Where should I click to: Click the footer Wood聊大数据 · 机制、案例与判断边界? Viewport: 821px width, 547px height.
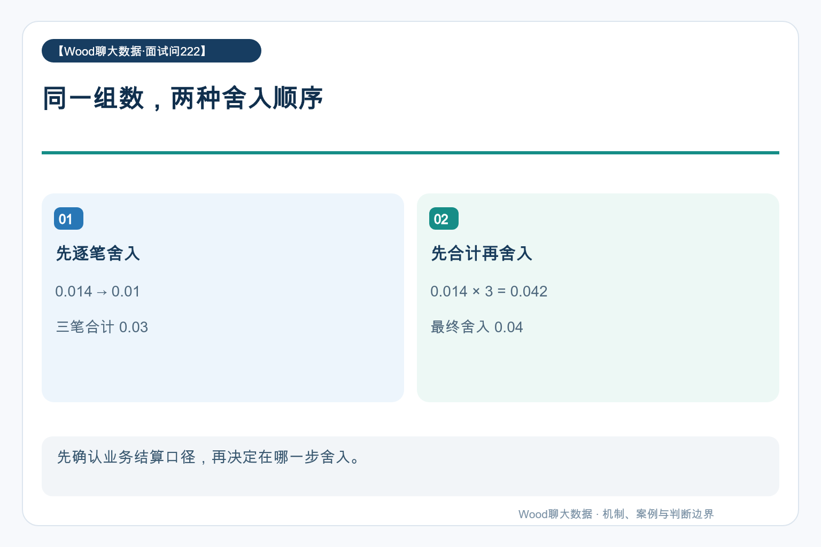(616, 514)
